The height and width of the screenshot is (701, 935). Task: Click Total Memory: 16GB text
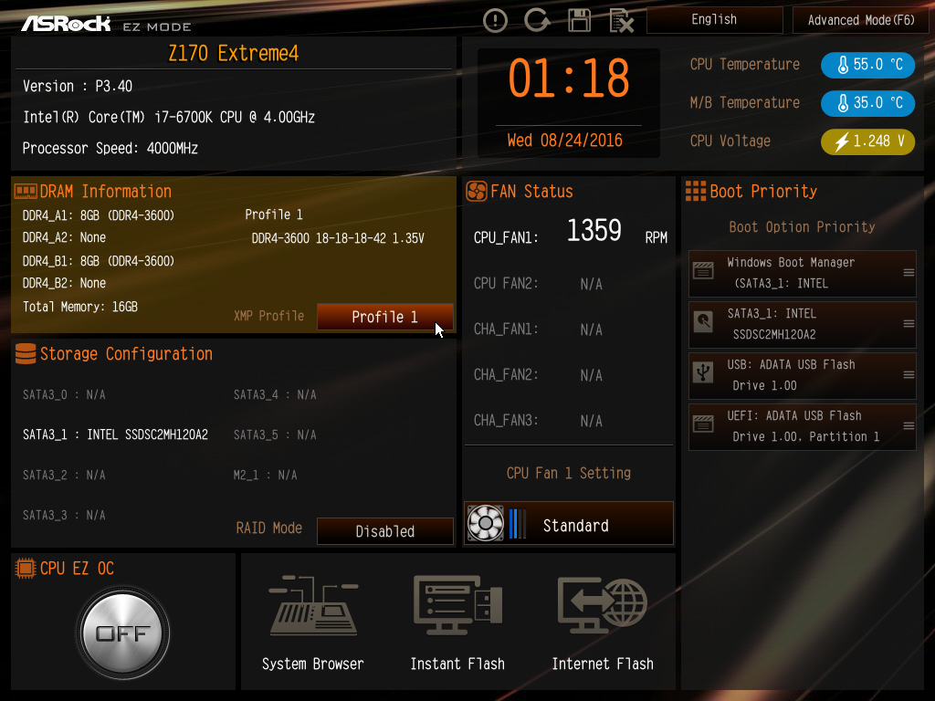click(x=80, y=307)
